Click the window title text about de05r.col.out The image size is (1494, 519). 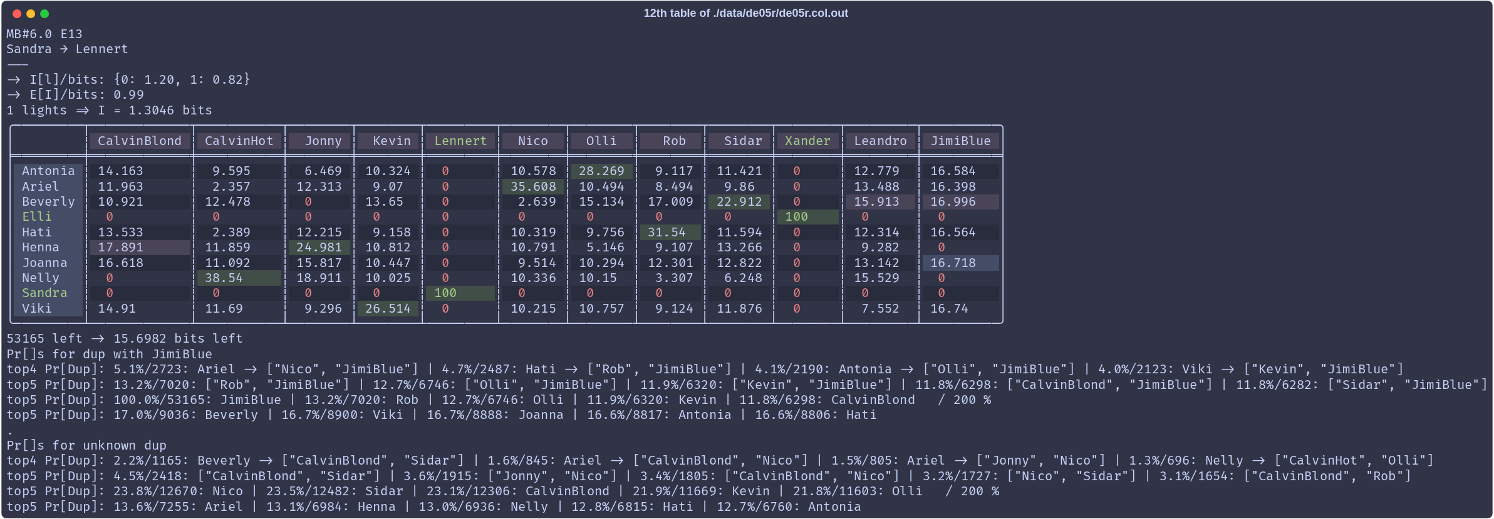click(745, 13)
